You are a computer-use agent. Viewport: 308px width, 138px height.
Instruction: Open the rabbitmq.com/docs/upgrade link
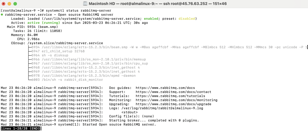174,104
